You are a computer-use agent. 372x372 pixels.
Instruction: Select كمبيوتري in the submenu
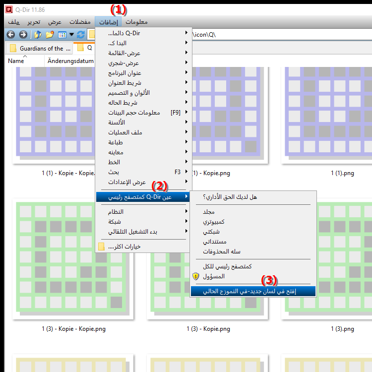253,222
